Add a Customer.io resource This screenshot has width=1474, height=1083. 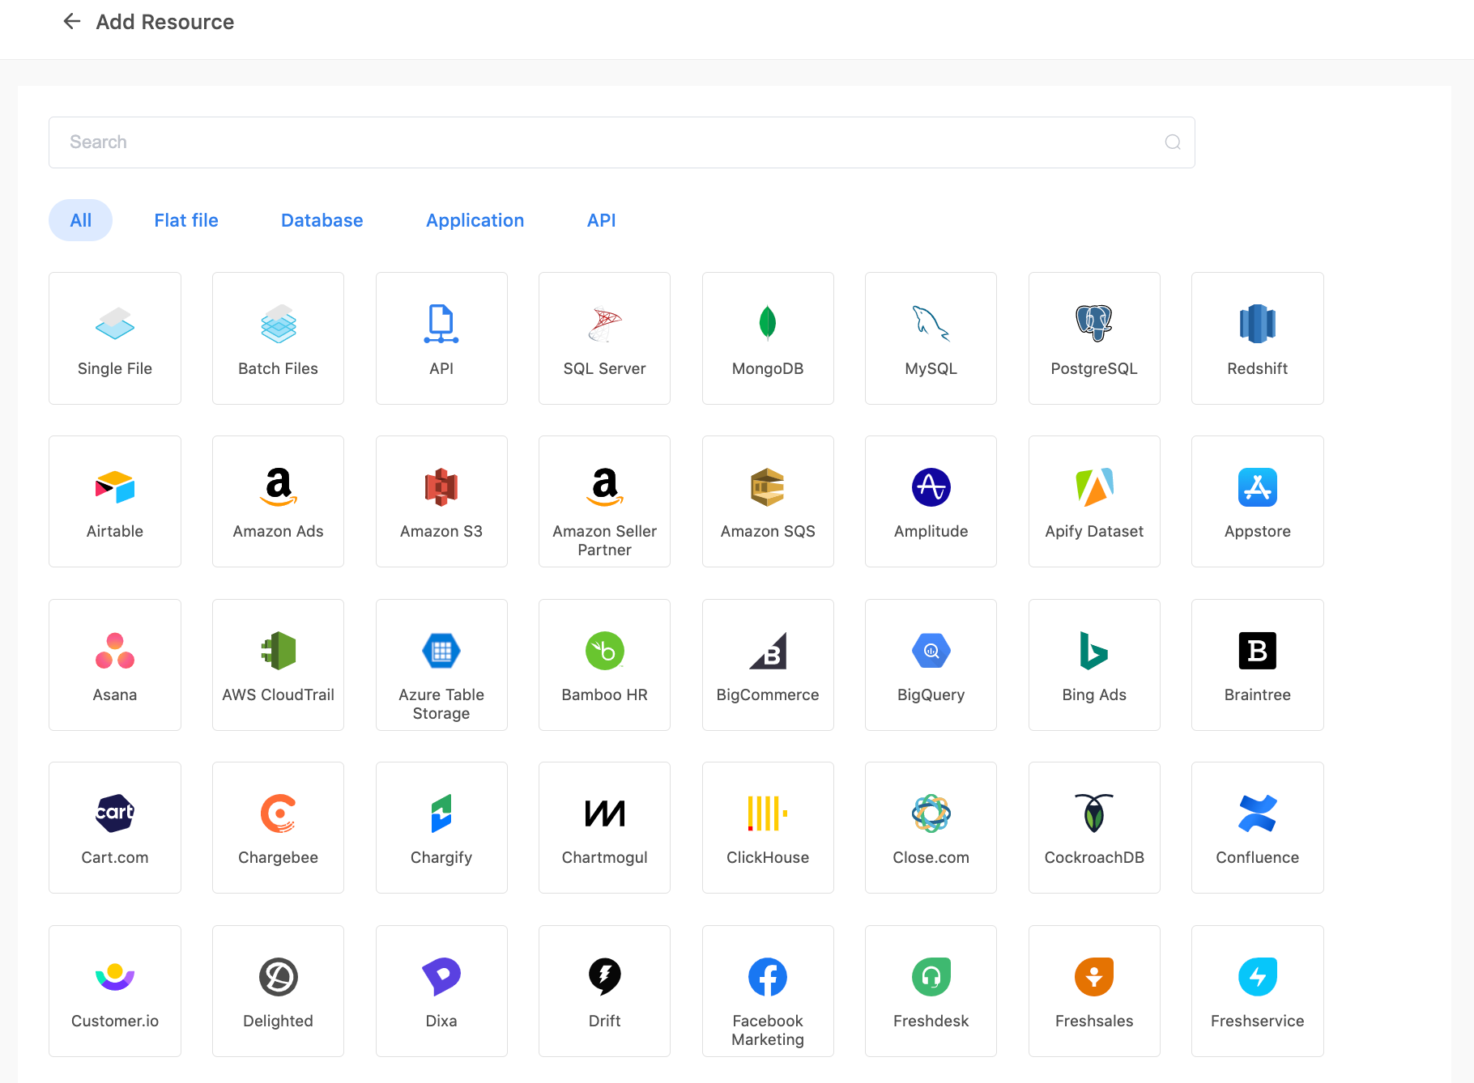(115, 992)
